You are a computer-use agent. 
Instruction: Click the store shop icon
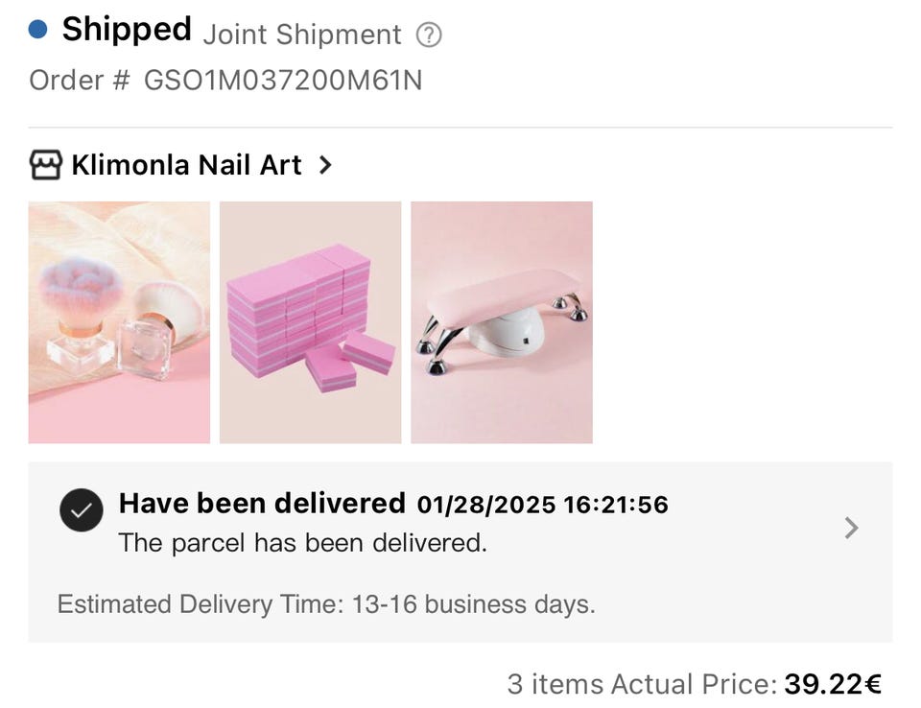(46, 165)
